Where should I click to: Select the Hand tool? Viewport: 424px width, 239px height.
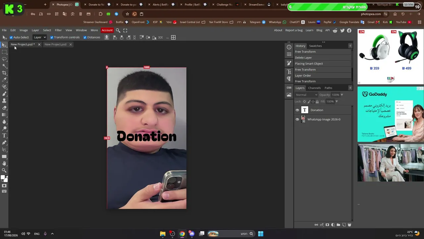[x=4, y=163]
